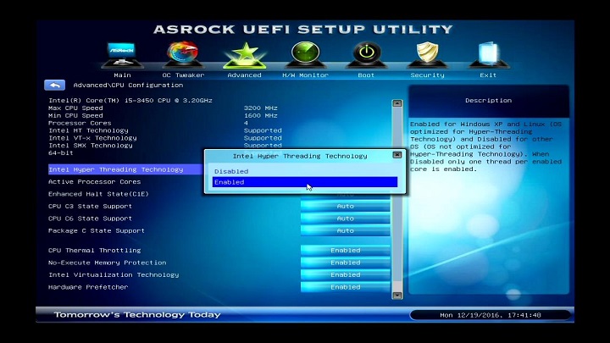
Task: Choose Enabled in Hyper Threading popup
Action: pyautogui.click(x=305, y=182)
